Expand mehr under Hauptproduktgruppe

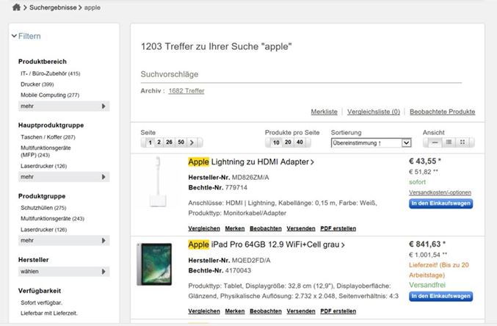click(64, 177)
